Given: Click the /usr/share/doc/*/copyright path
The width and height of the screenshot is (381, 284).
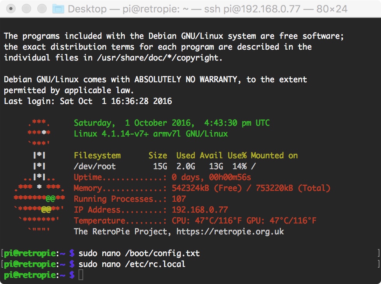Looking at the screenshot, I should point(159,58).
